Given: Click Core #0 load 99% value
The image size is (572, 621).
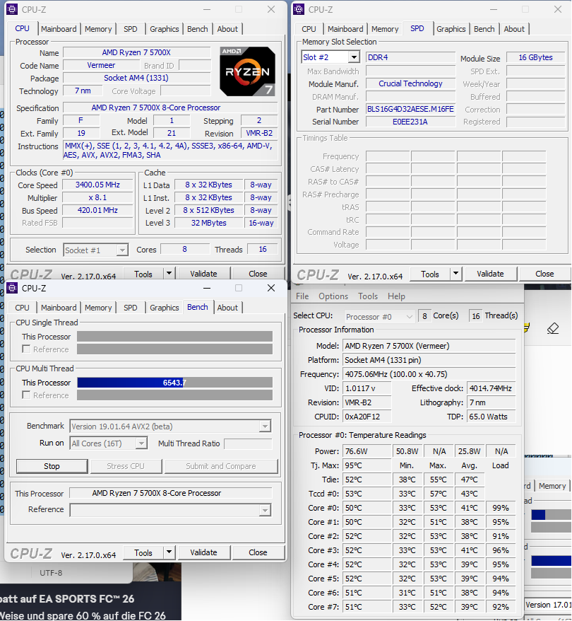Looking at the screenshot, I should [500, 508].
